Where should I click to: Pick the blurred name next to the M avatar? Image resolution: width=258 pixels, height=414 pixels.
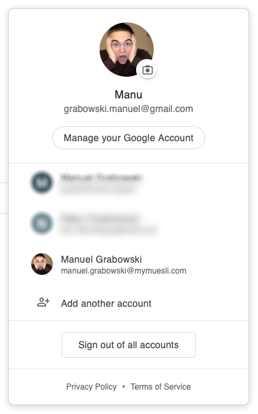pyautogui.click(x=102, y=177)
